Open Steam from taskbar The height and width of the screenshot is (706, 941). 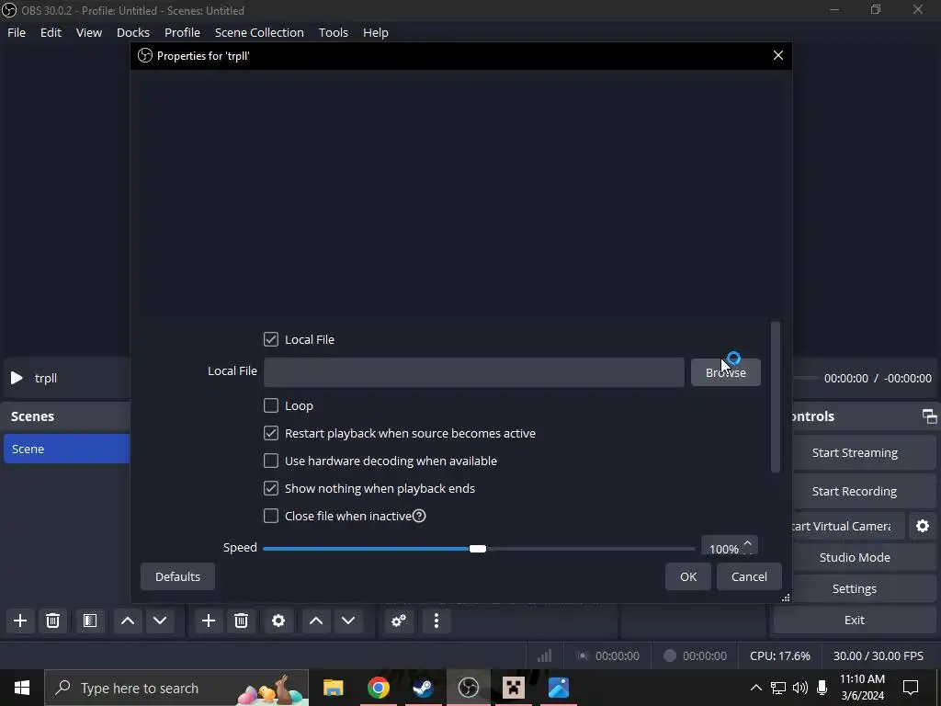pos(423,688)
